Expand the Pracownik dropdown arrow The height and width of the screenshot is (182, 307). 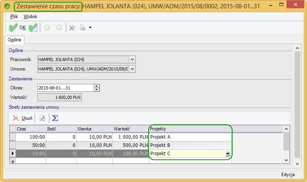132,59
